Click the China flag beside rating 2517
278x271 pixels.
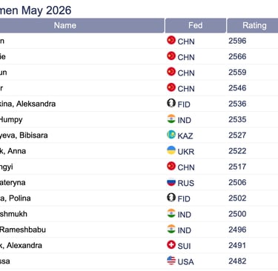[x=171, y=166]
